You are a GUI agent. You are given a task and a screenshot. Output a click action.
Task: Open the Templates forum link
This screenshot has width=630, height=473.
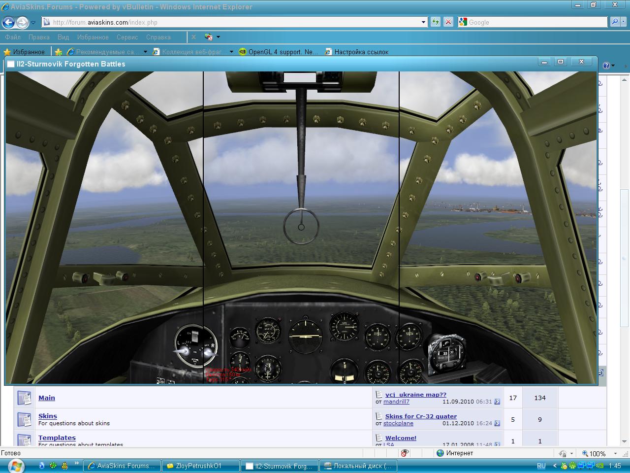[x=57, y=438]
